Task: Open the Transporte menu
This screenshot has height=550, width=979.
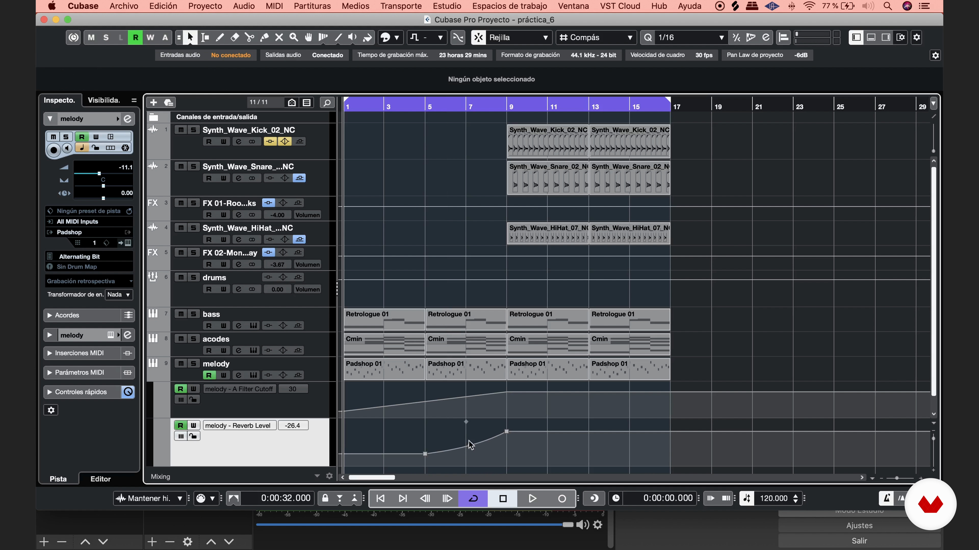Action: click(x=401, y=6)
